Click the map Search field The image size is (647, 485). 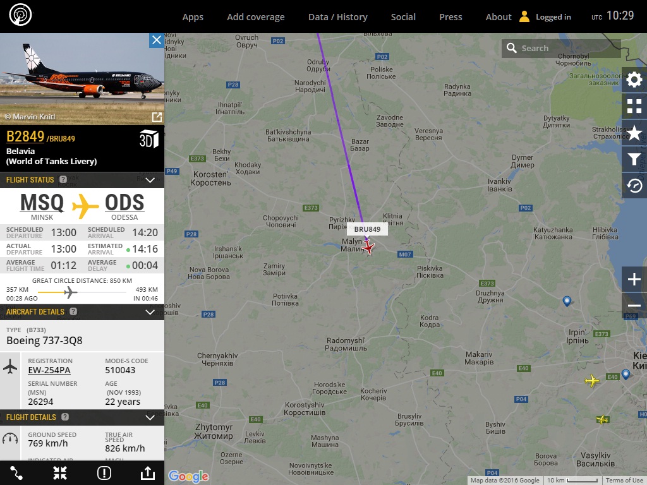tap(561, 48)
